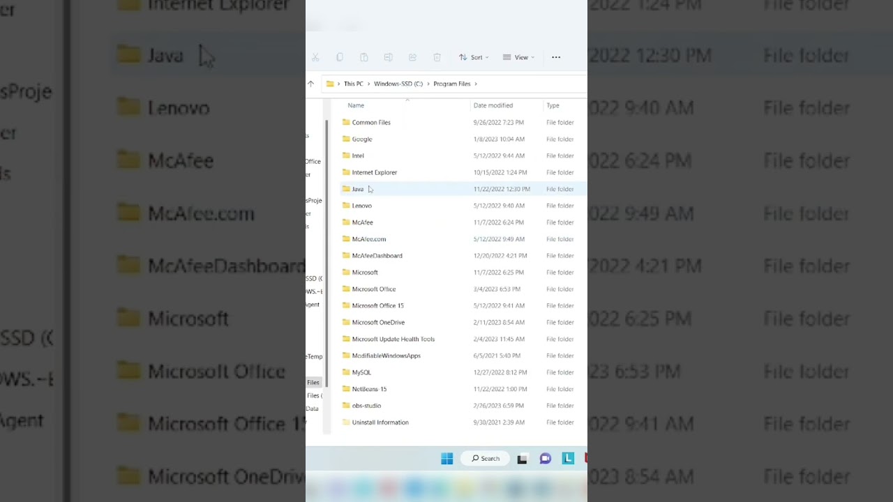Expand chevron after Program Files in breadcrumb
This screenshot has width=893, height=502.
pyautogui.click(x=476, y=84)
